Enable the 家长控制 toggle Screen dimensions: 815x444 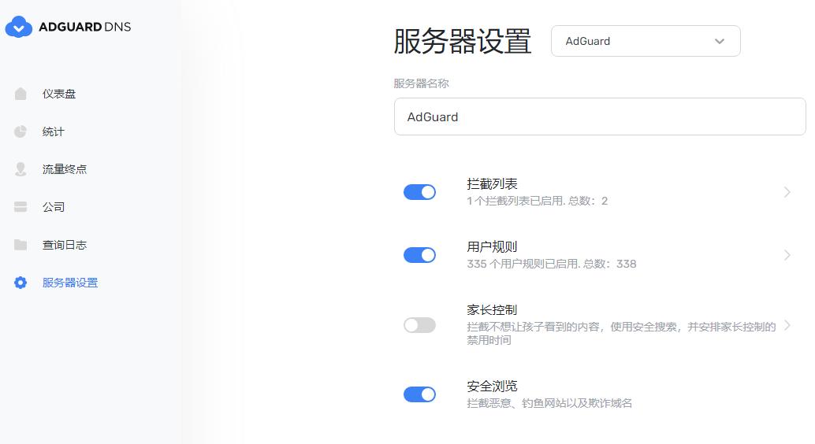(419, 325)
